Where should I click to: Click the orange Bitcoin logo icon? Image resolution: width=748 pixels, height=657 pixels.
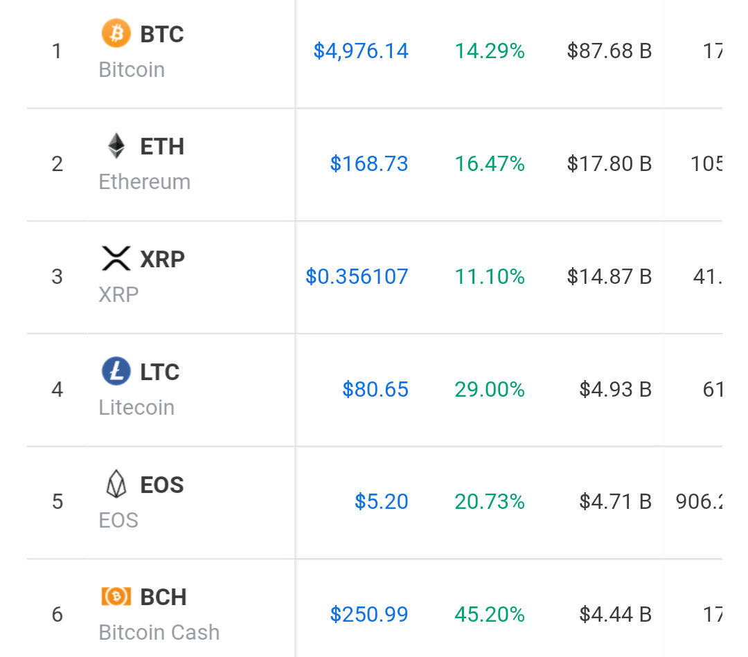pyautogui.click(x=116, y=33)
